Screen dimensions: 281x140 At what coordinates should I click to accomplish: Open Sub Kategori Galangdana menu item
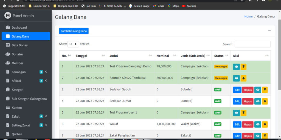(29, 99)
